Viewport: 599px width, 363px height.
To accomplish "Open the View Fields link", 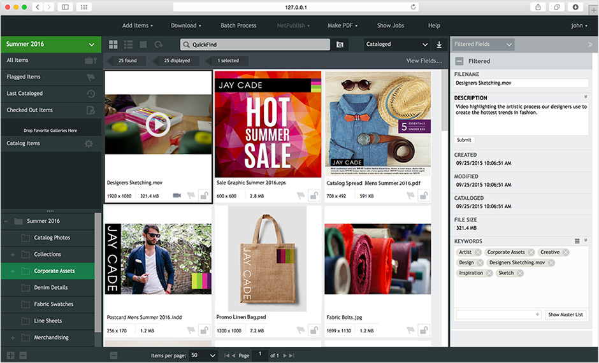I will click(424, 60).
